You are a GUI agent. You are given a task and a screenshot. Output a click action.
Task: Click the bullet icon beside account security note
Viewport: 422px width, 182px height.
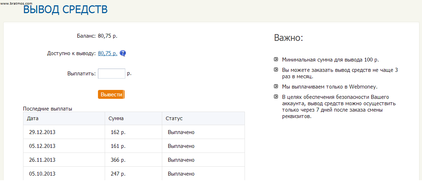coord(276,97)
